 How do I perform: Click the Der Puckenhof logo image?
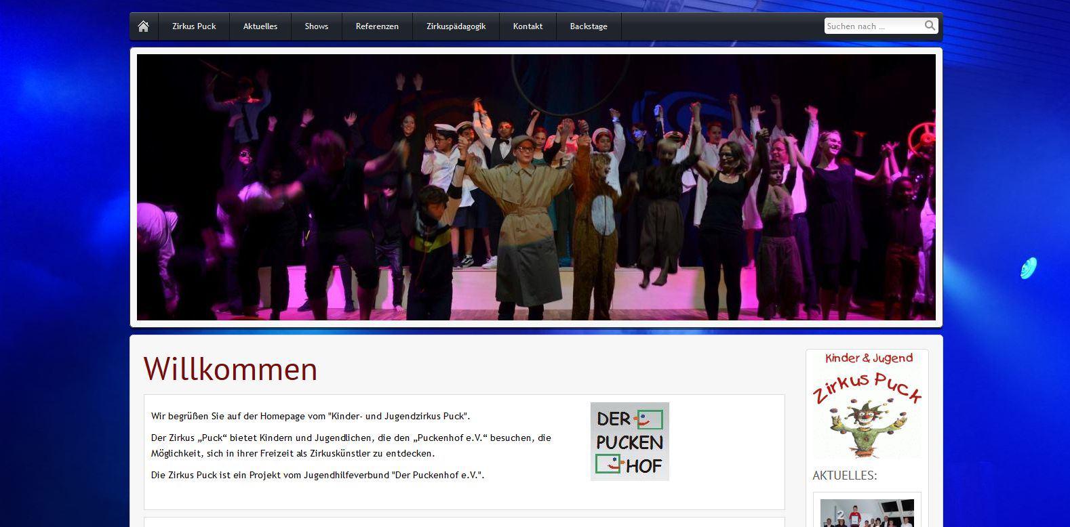[x=629, y=442]
